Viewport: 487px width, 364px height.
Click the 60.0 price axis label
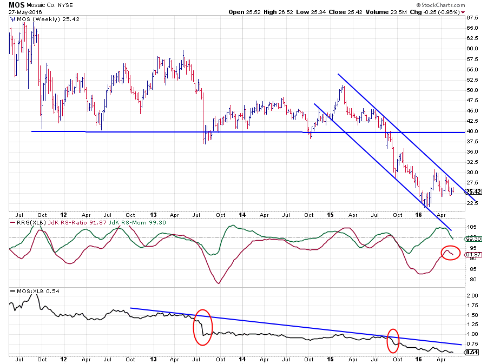coord(472,49)
